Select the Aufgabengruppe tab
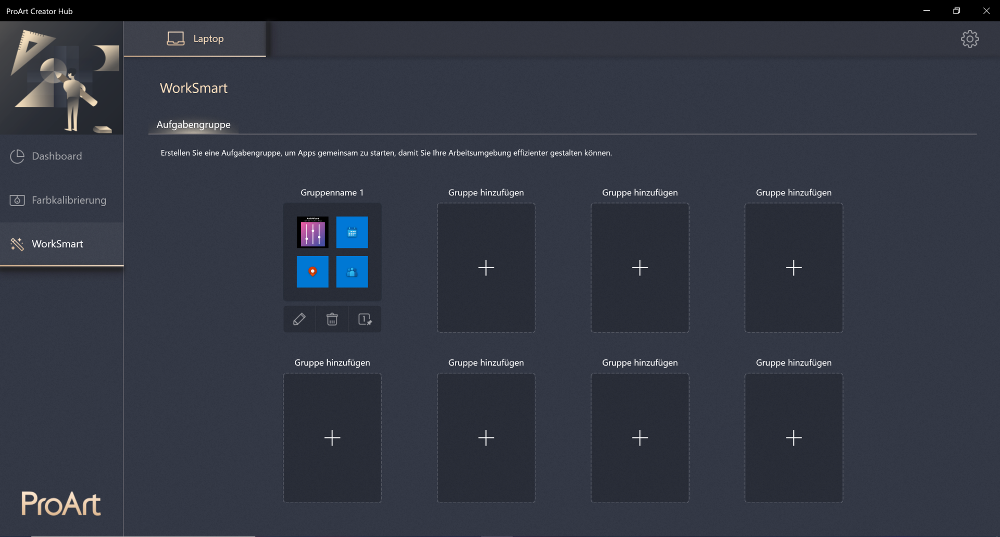1000x537 pixels. [193, 124]
